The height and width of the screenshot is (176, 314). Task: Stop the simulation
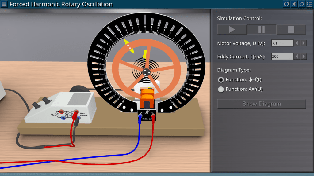click(291, 30)
